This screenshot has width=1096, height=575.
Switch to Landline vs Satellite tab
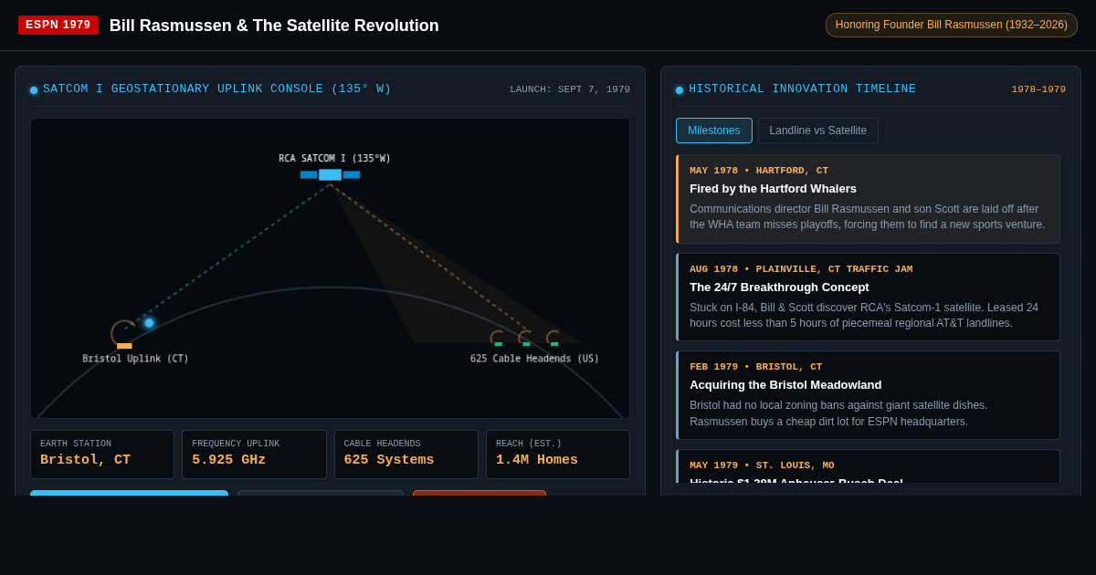(x=818, y=131)
